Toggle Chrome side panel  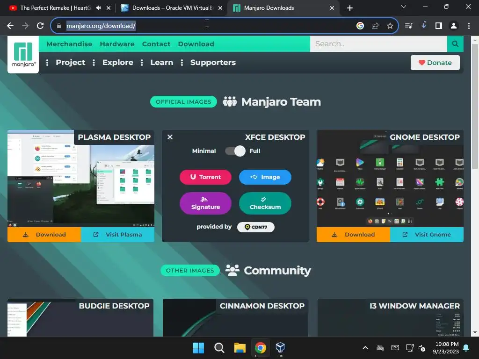click(439, 26)
